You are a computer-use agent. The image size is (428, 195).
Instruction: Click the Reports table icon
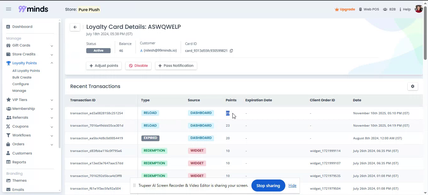(x=9, y=162)
